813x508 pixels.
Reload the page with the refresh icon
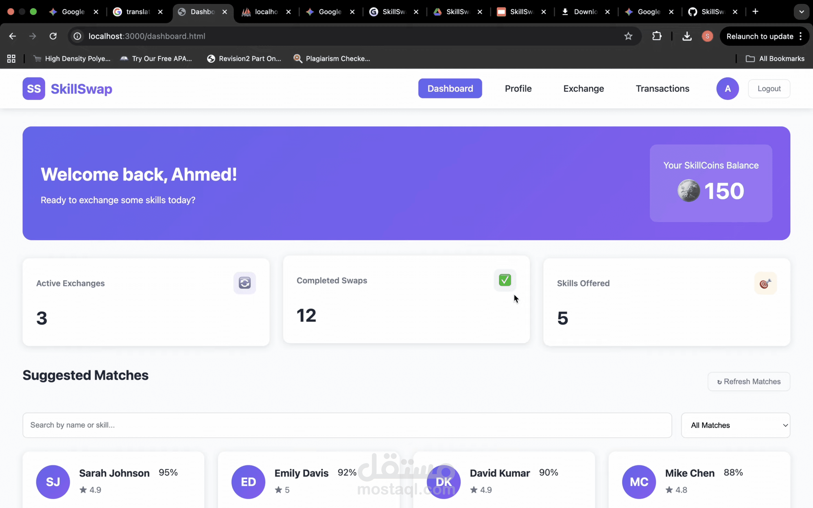pos(53,36)
